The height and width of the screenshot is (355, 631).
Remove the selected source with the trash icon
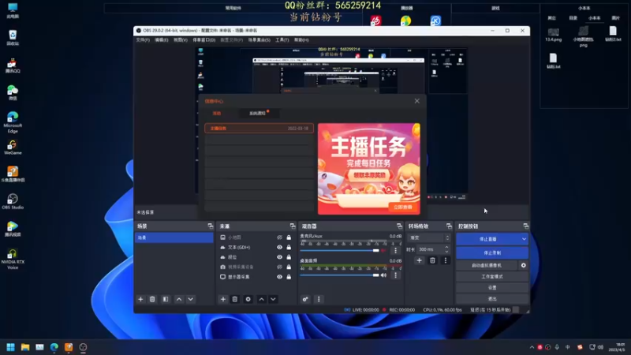[x=234, y=299]
